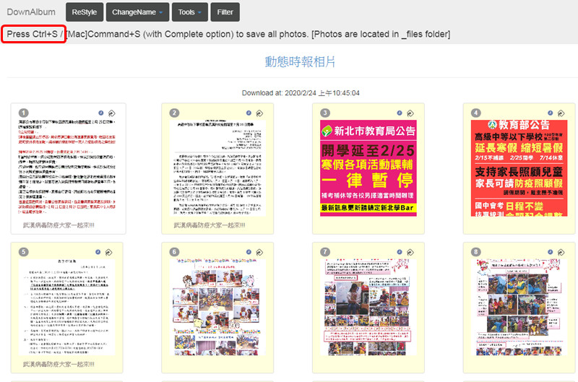Click the 'Download at: 2020/2/24' timestamp text
The width and height of the screenshot is (578, 382).
301,93
